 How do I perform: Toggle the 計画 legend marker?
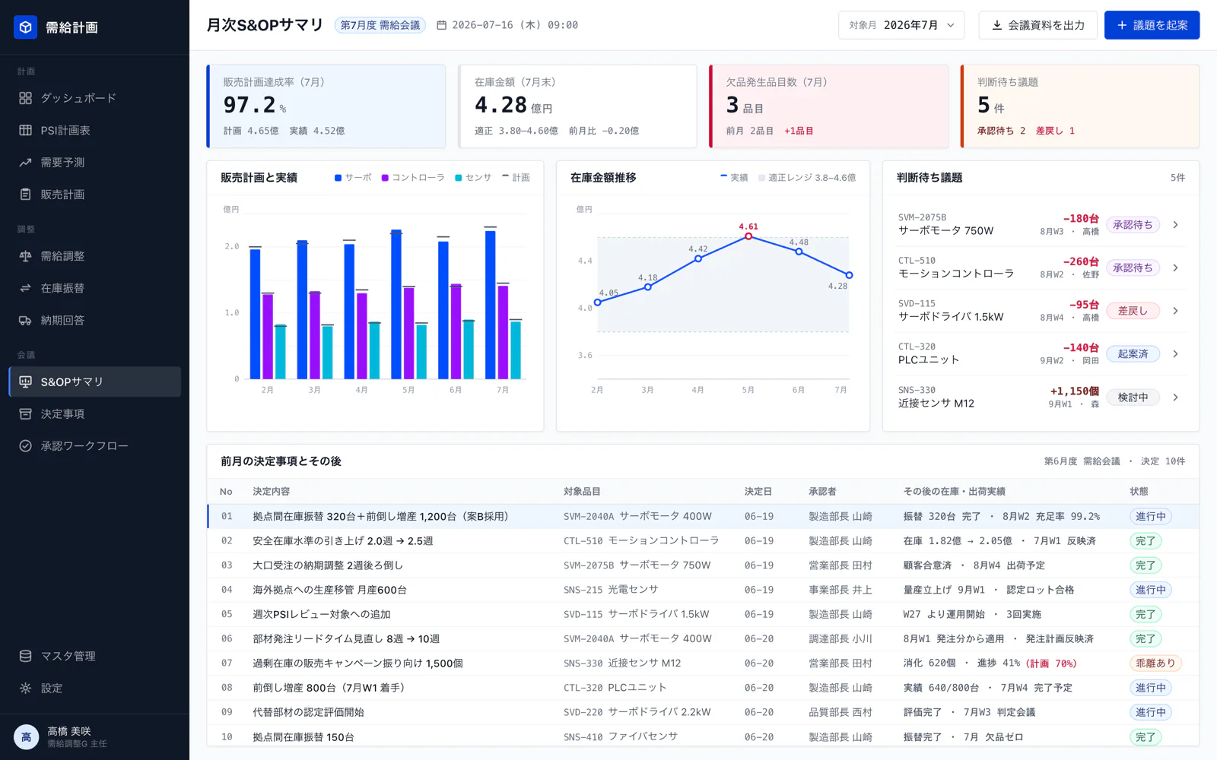tap(506, 176)
